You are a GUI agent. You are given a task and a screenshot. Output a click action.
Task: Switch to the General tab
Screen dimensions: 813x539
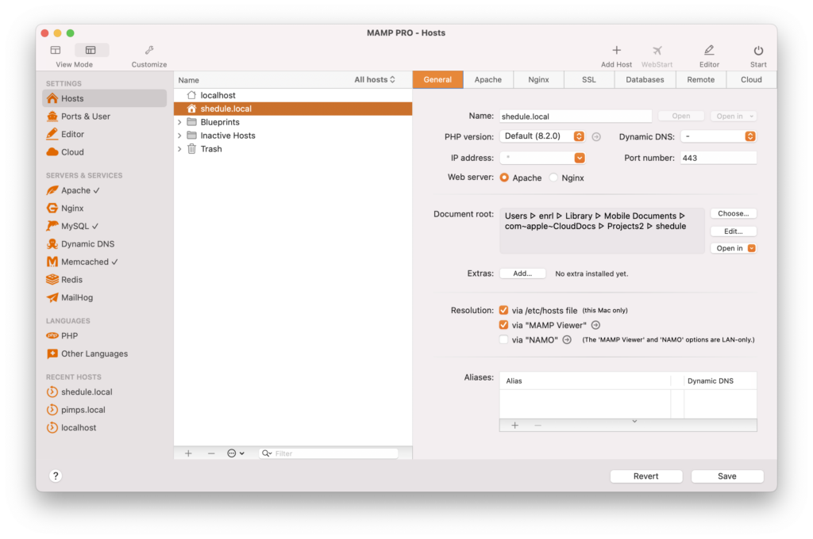pyautogui.click(x=437, y=80)
